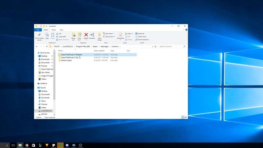This screenshot has width=263, height=148.
Task: Collapse the ribbon with the chevron
Action: point(183,30)
